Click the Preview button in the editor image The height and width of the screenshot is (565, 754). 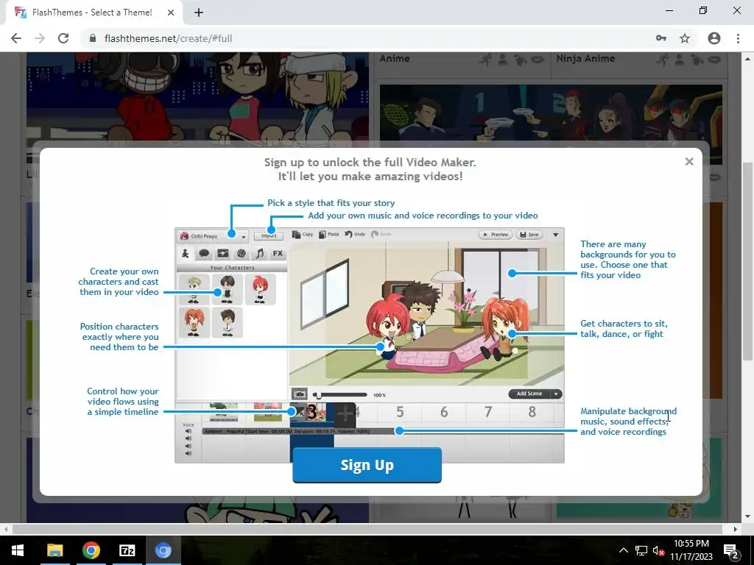(496, 235)
